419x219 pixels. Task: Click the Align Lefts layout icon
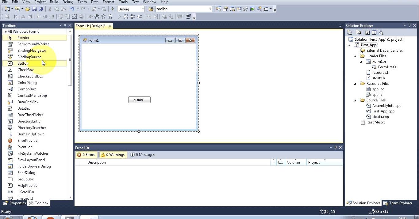coord(16,17)
